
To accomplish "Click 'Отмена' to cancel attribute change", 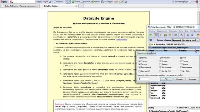I will pos(179,79).
